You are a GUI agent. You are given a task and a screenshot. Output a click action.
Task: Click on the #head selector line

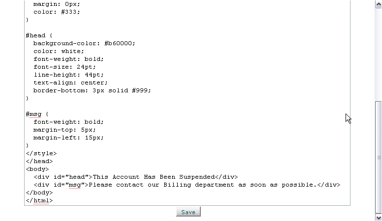coord(39,35)
